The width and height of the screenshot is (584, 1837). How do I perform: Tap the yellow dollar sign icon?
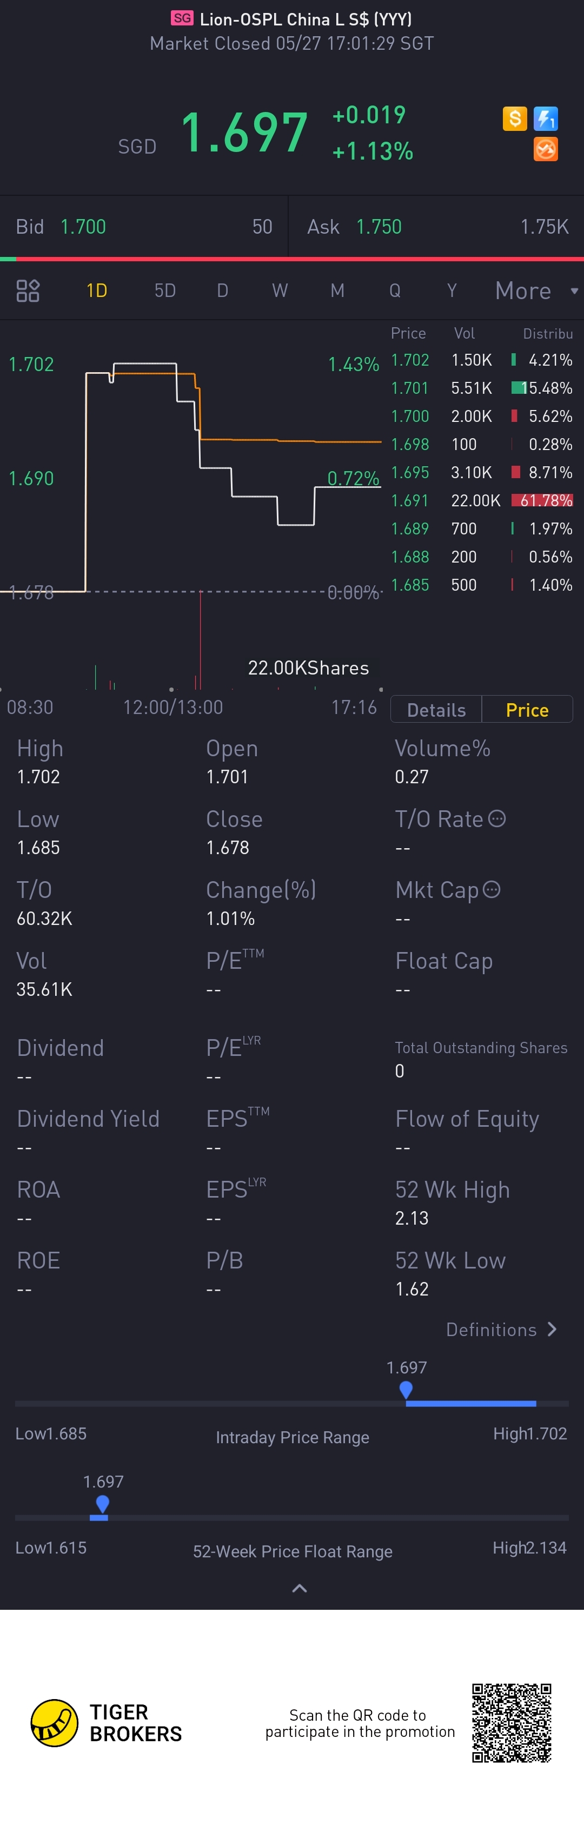pyautogui.click(x=514, y=118)
